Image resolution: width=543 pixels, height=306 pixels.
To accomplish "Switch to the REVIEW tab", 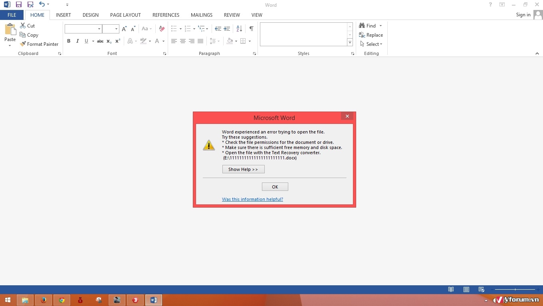I will (232, 15).
